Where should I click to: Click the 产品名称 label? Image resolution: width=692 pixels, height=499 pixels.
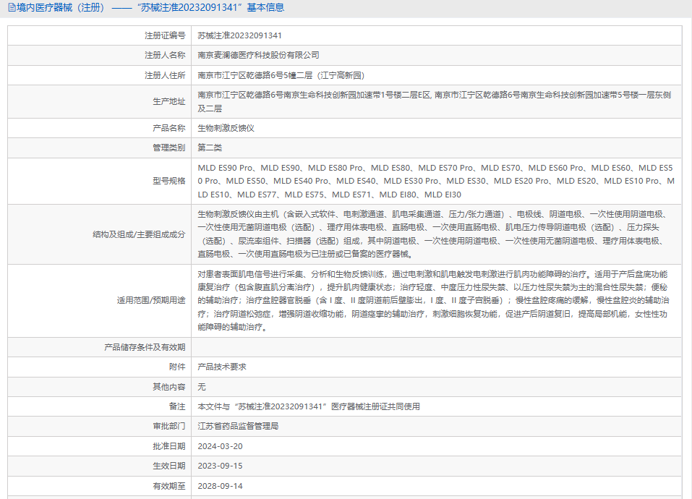169,129
